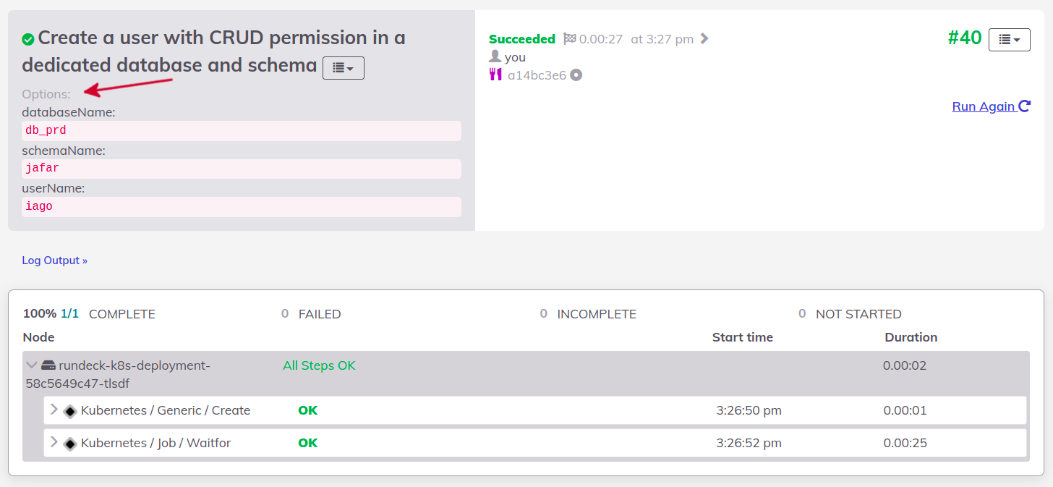Click the node server icon beside rundeck-k8s-deployment
The height and width of the screenshot is (487, 1053).
point(48,365)
